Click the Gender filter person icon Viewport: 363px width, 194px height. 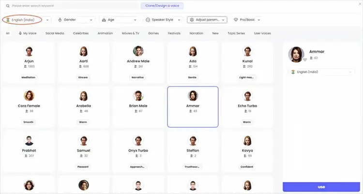(60, 20)
